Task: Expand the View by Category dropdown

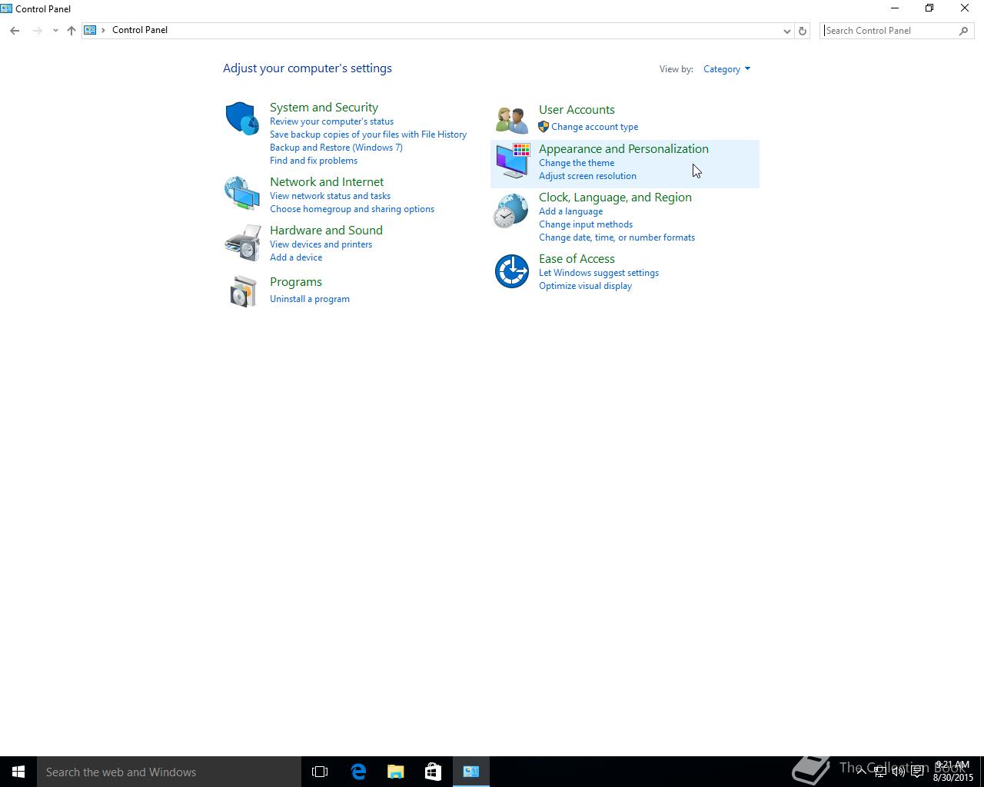Action: coord(726,69)
